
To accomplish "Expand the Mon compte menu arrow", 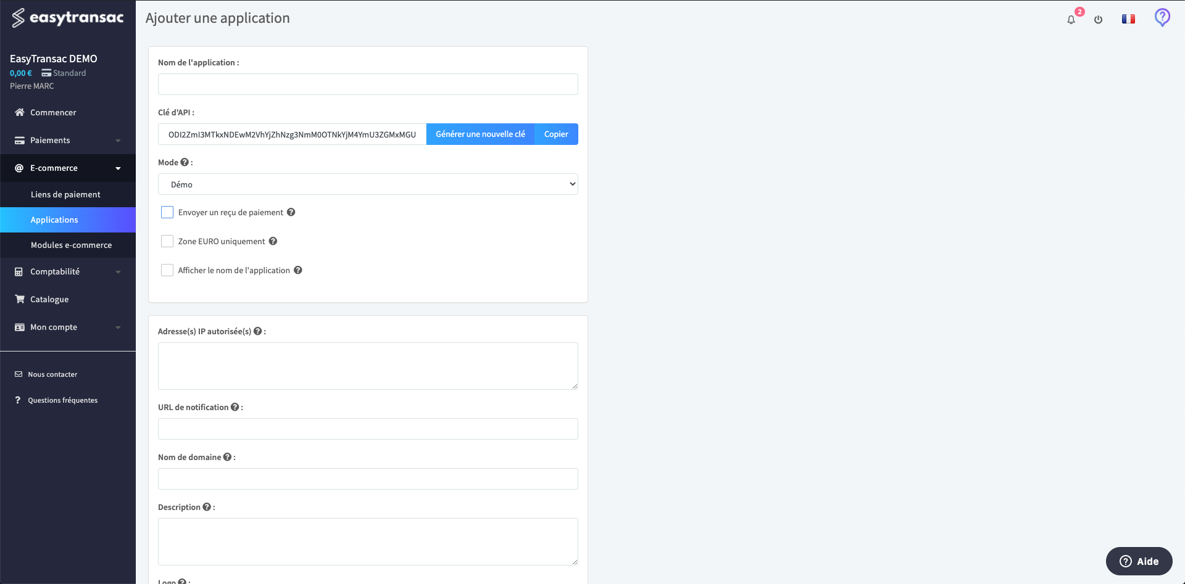I will click(x=118, y=327).
